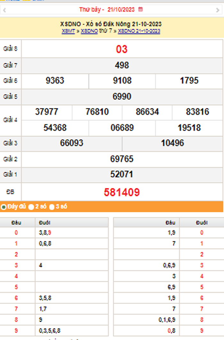Screen dimensions: 224x340
Task: Open the XSDNO 21-10-2023 link
Action: [139, 31]
